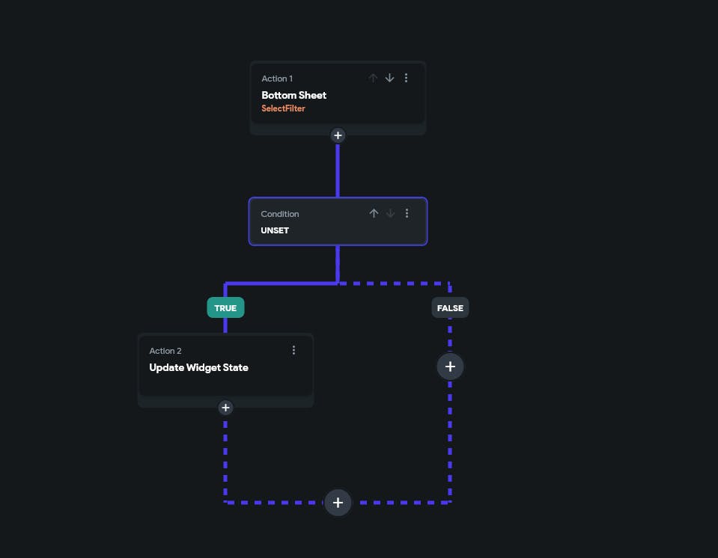Click the Action 2 label
Screen dimensions: 718x558
point(165,351)
